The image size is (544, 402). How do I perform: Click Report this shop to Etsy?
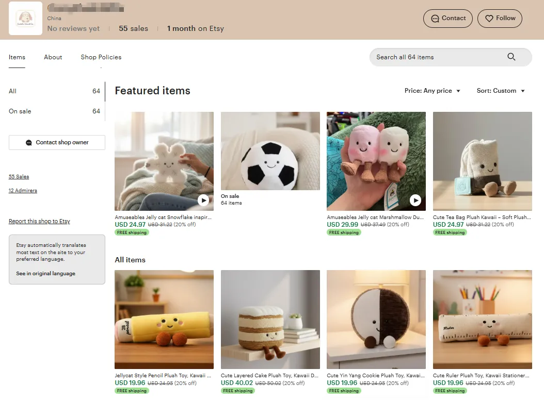pyautogui.click(x=39, y=222)
